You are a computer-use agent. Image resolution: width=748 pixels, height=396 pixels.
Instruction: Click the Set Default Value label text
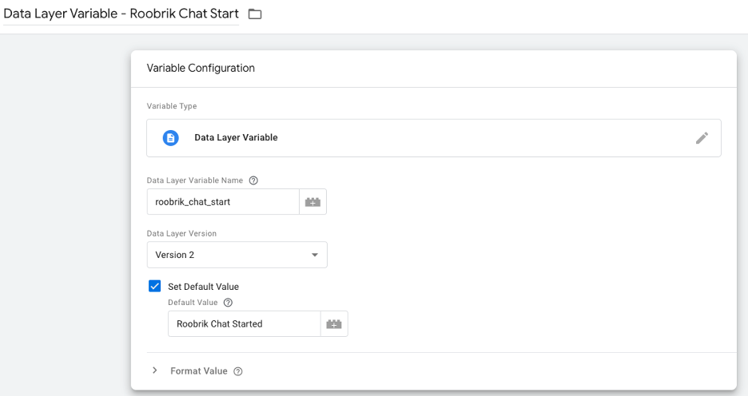(x=203, y=287)
